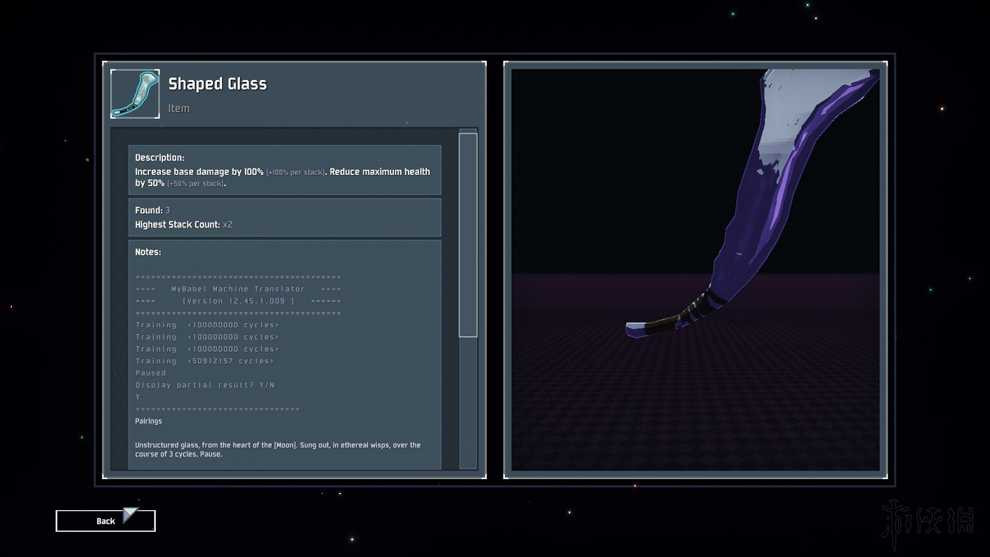Screen dimensions: 990x557
Task: Click the Pairings log title
Action: 148,421
